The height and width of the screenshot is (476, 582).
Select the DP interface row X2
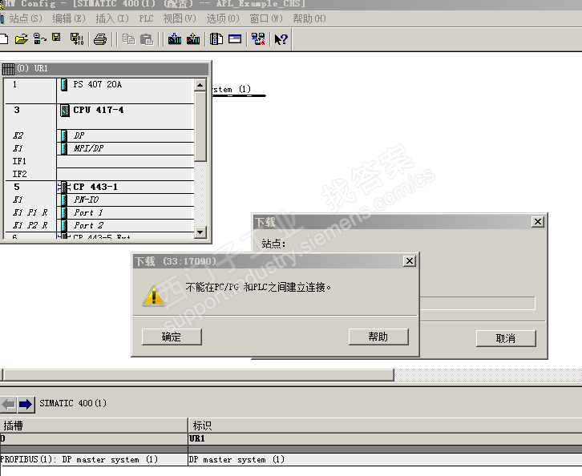[x=99, y=135]
